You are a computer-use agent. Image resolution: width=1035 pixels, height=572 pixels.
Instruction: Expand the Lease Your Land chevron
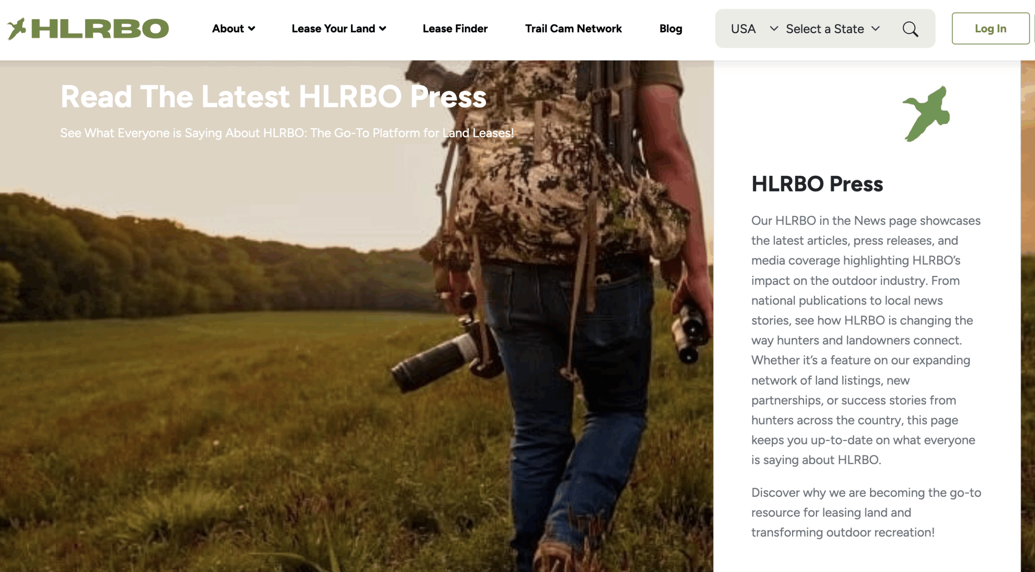click(383, 29)
